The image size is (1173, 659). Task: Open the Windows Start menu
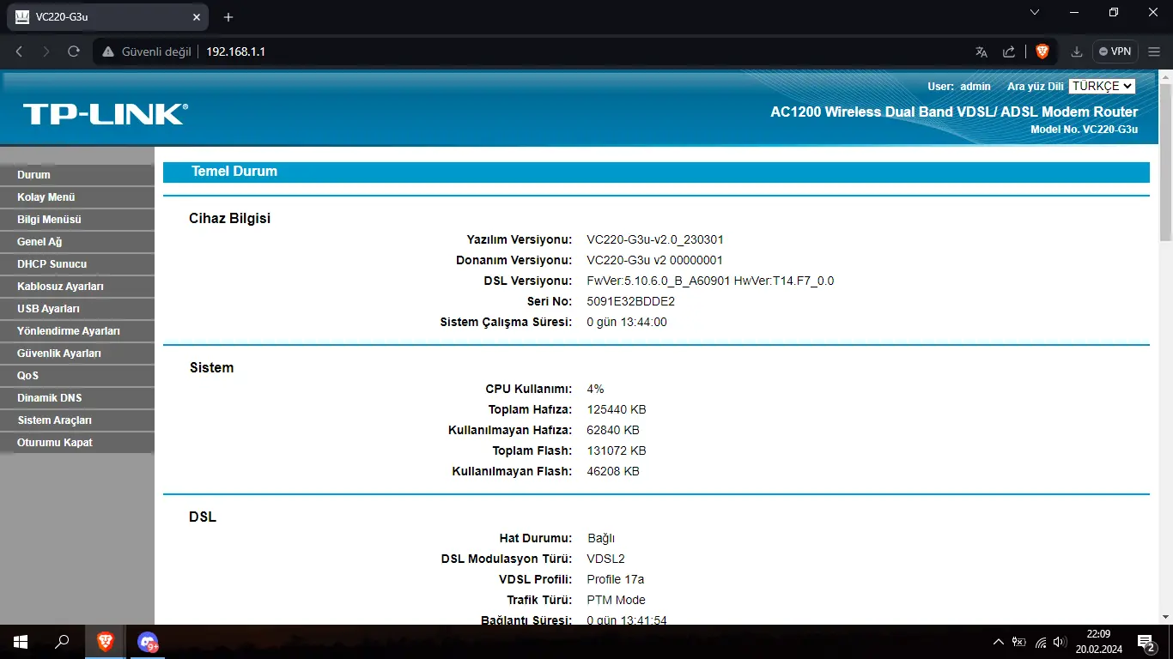[x=21, y=642]
